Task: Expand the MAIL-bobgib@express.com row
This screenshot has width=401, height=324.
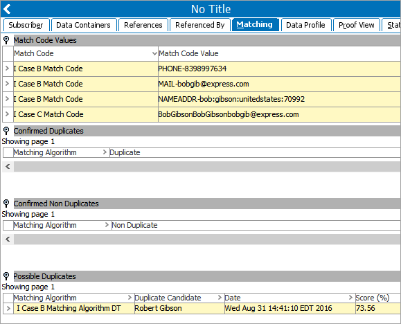Action: (8, 84)
